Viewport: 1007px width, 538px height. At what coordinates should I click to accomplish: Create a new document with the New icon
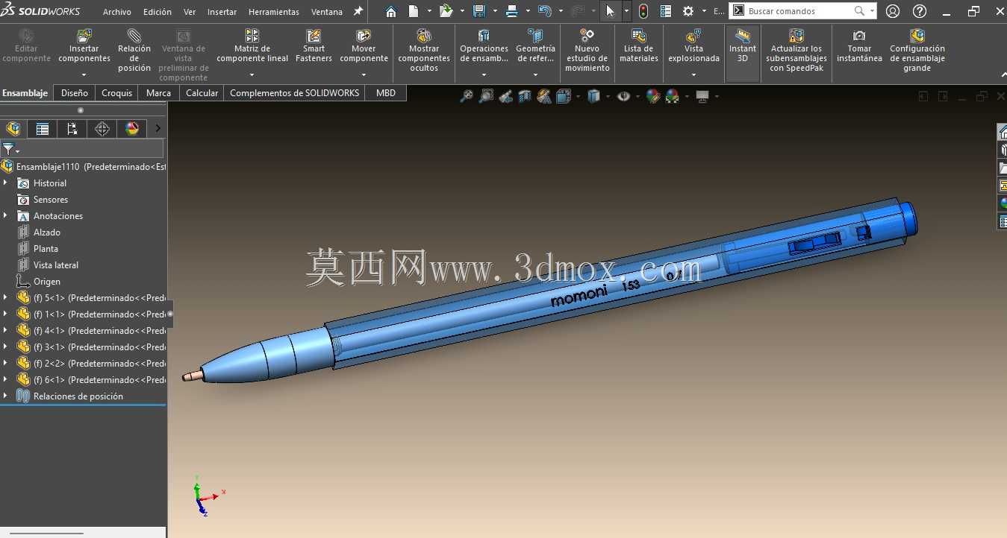tap(414, 11)
